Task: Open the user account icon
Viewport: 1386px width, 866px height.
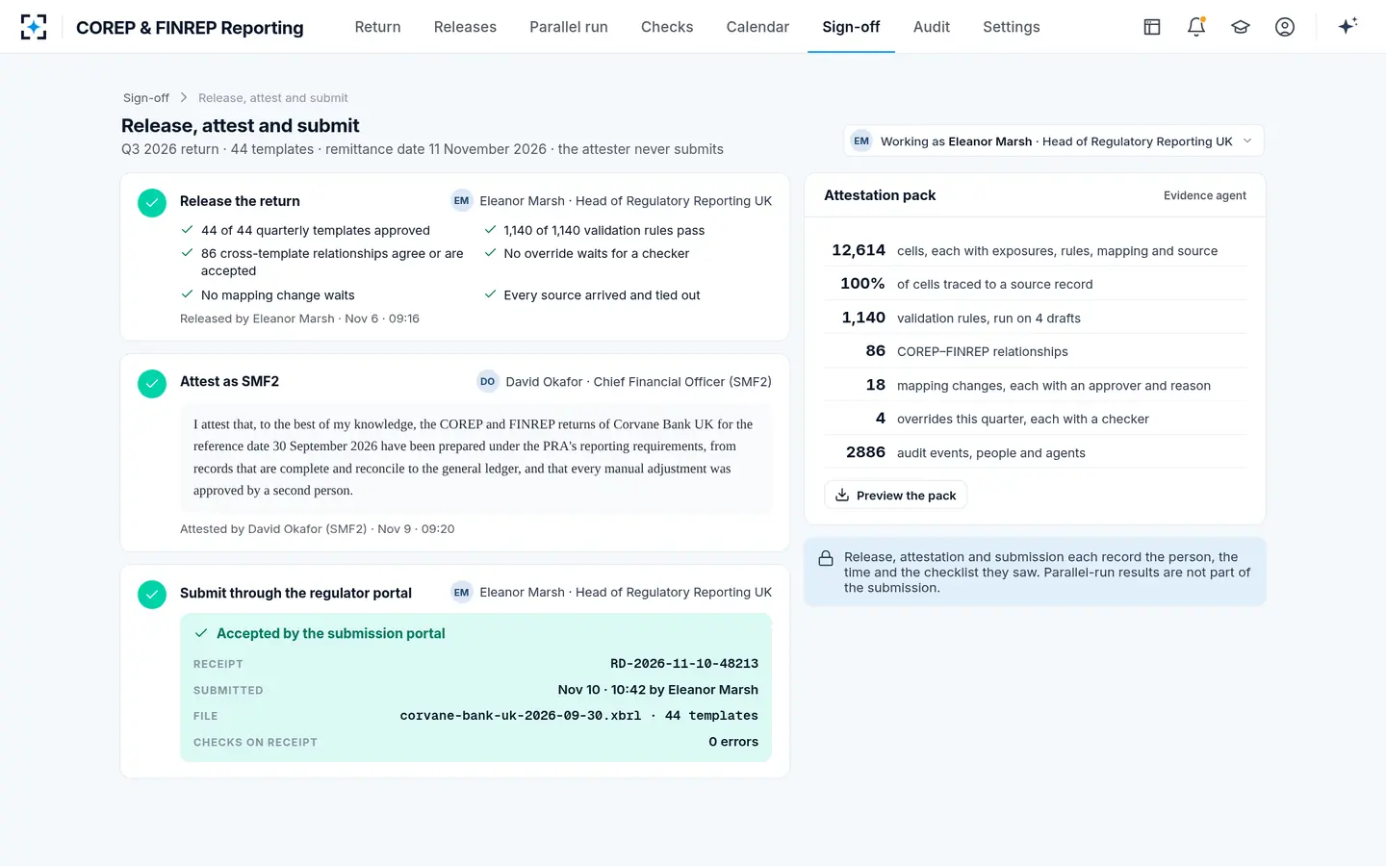Action: [x=1285, y=27]
